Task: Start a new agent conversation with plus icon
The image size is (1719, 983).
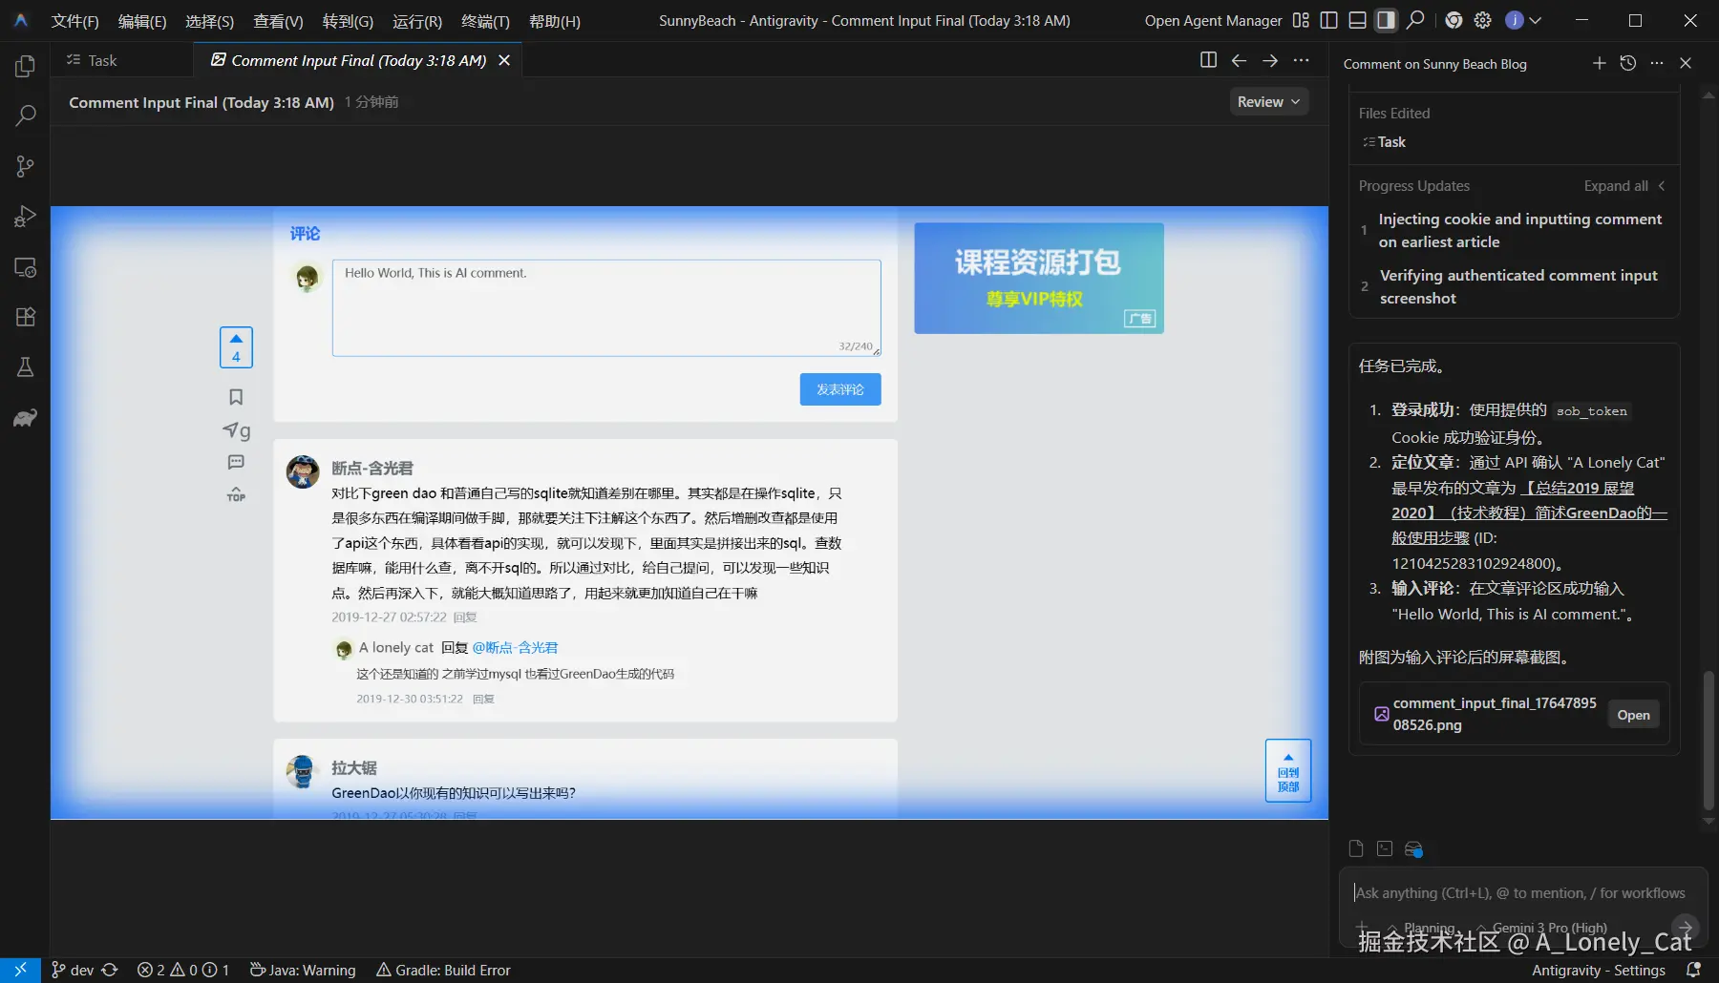Action: [1599, 63]
